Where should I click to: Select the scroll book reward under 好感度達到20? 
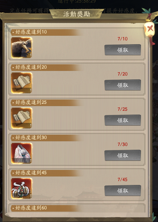[21, 83]
